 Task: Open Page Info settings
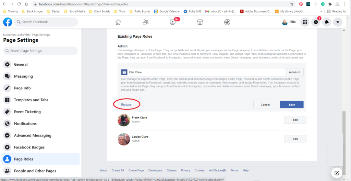(x=40, y=88)
